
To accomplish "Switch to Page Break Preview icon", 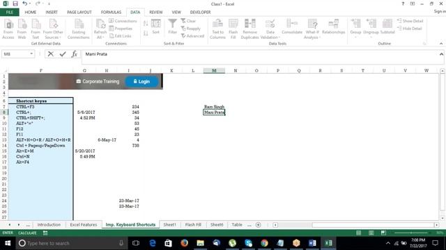I will (383, 233).
